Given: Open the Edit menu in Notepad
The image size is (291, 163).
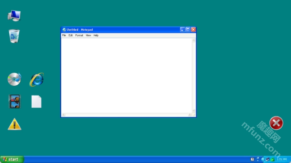Looking at the screenshot, I should (71, 36).
